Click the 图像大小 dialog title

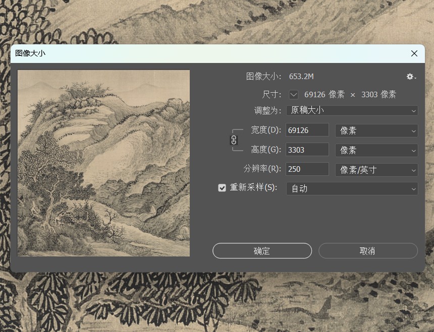[x=30, y=53]
